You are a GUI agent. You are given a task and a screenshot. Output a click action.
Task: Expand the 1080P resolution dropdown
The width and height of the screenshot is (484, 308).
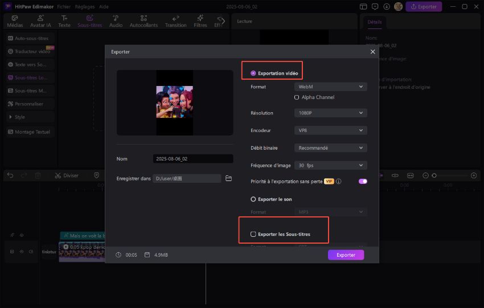[x=330, y=113]
